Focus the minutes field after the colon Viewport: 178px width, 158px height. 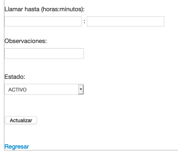pos(126,21)
